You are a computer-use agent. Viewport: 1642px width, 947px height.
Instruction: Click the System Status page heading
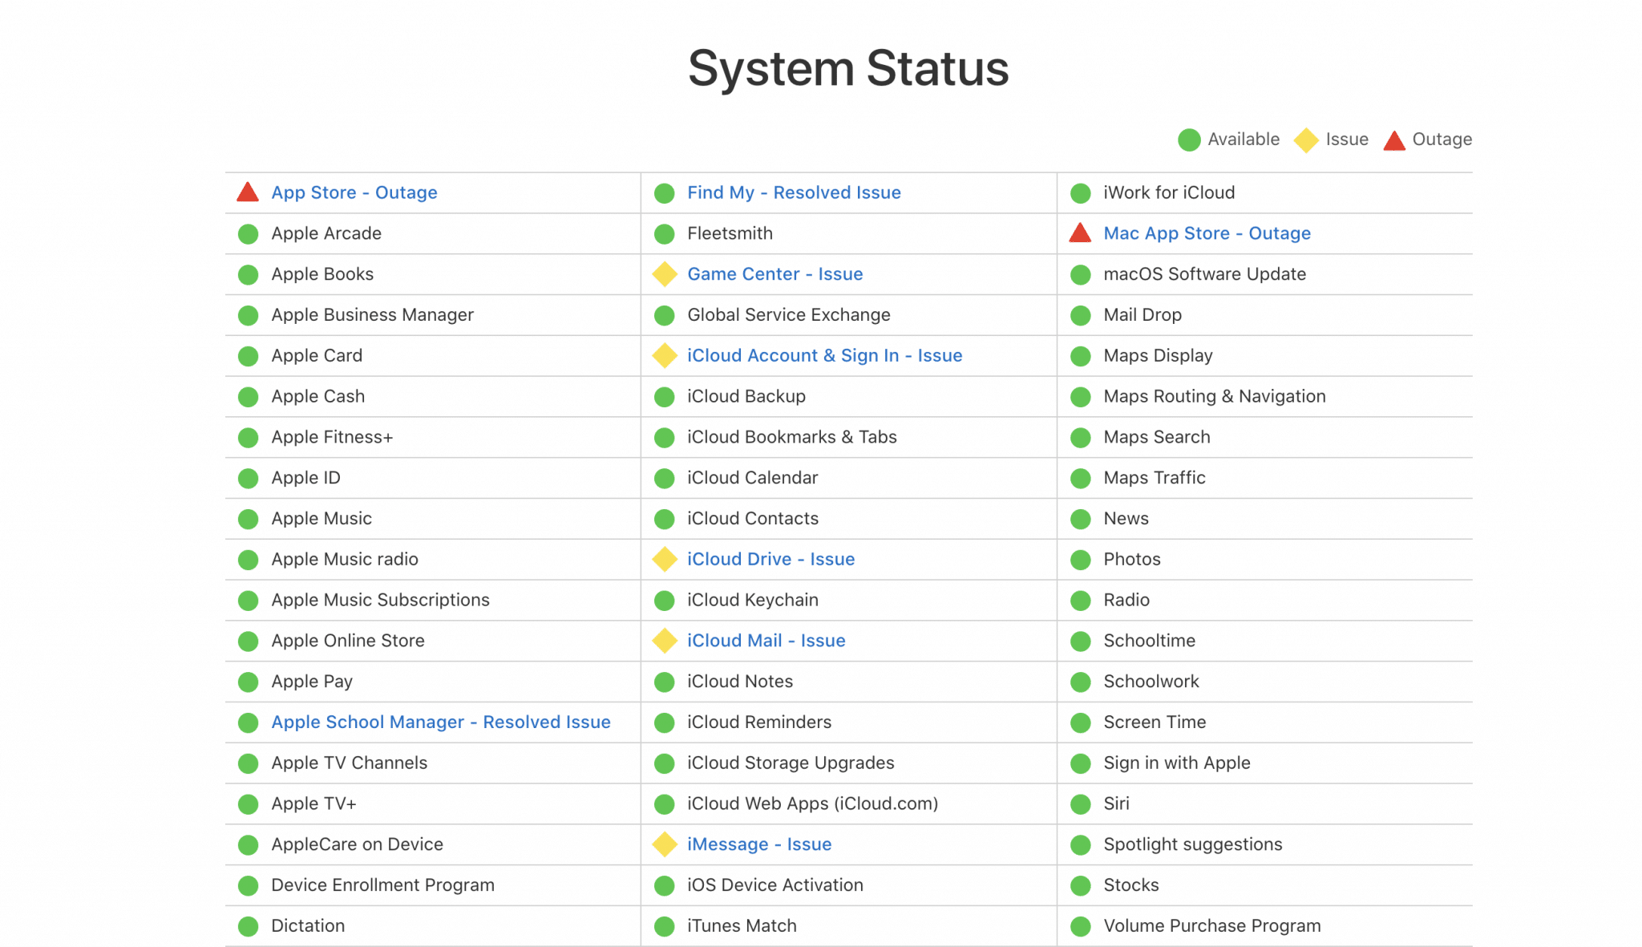(848, 68)
